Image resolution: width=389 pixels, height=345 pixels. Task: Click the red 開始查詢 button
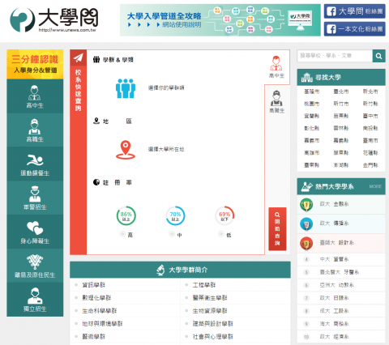pos(277,229)
